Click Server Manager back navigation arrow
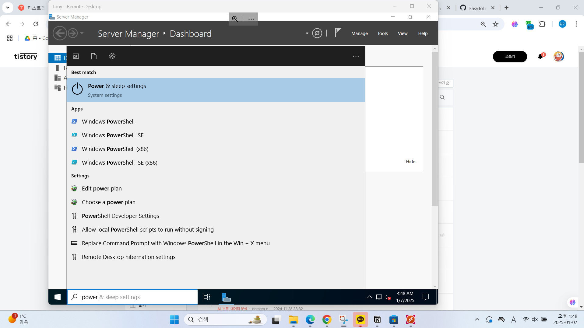The height and width of the screenshot is (328, 584). pos(60,33)
